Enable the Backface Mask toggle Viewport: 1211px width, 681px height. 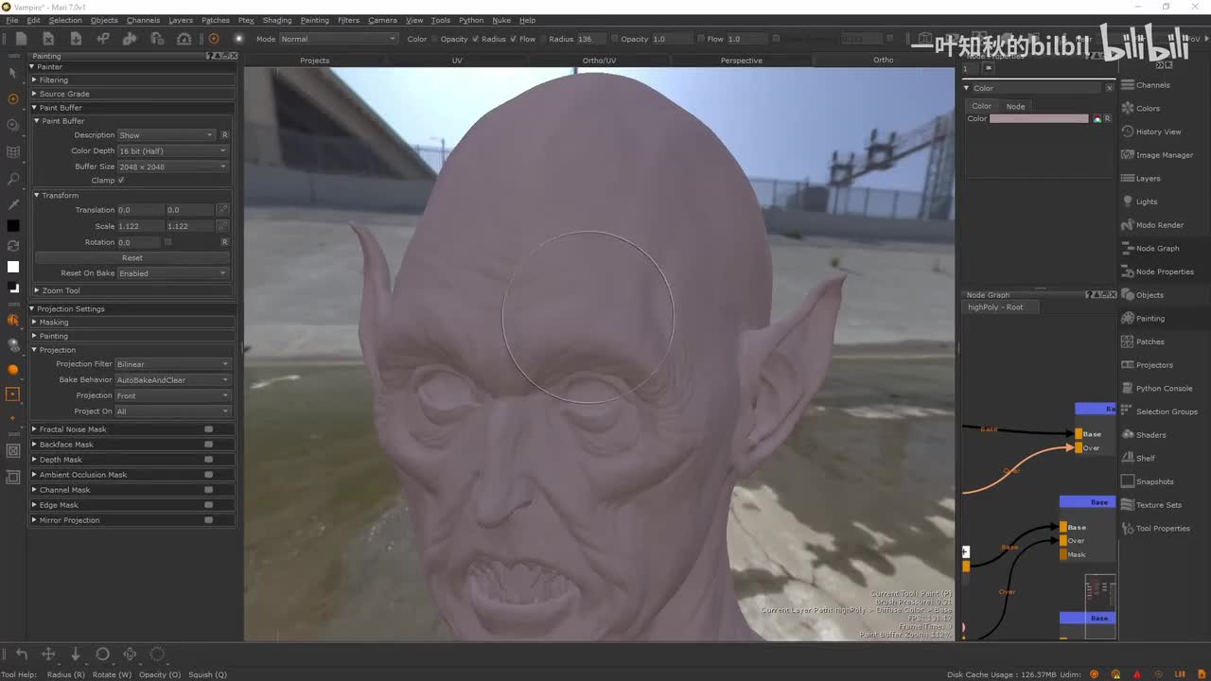[208, 445]
